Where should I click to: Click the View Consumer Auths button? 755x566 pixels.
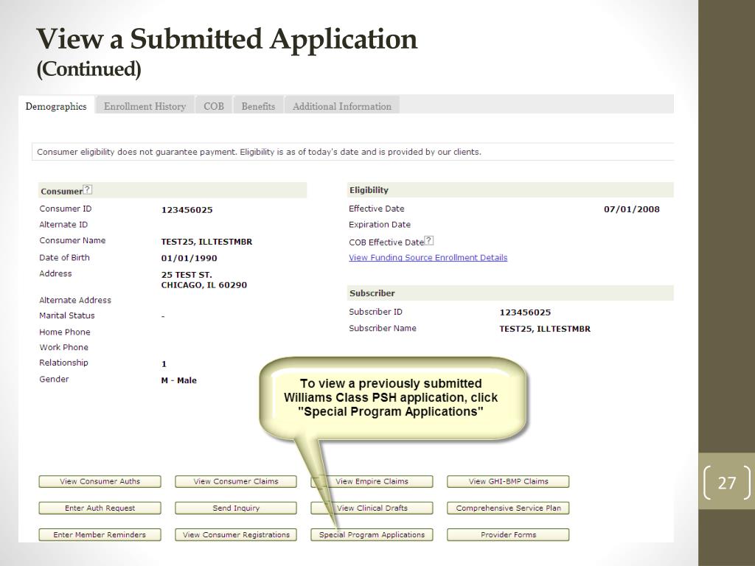point(100,481)
